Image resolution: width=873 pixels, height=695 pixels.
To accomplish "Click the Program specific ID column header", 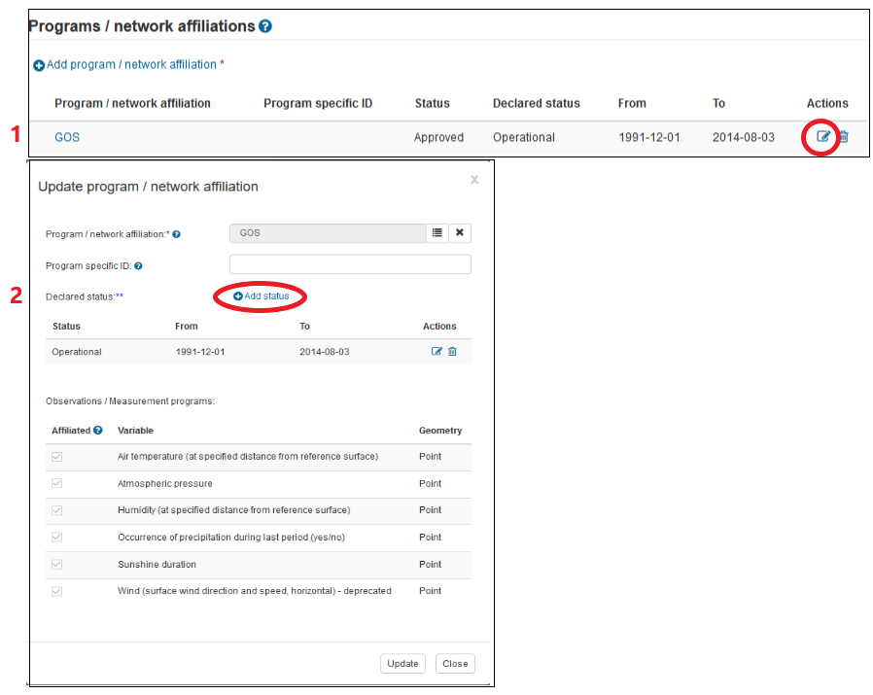I will tap(318, 103).
